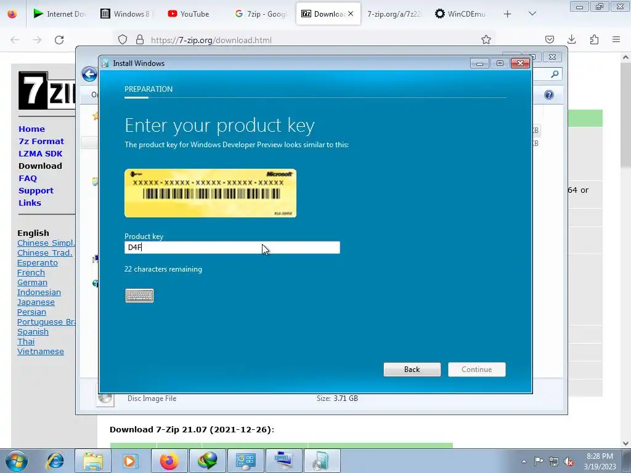Go back in Firefox navigation
Image resolution: width=631 pixels, height=473 pixels.
pyautogui.click(x=15, y=40)
